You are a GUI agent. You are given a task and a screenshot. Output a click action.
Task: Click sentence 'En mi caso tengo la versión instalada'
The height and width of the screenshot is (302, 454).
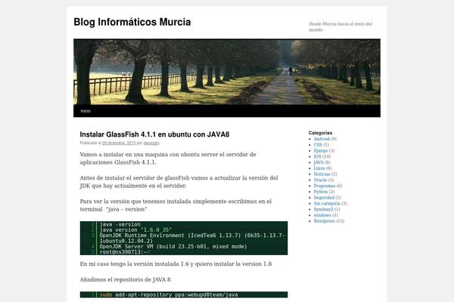pos(176,263)
